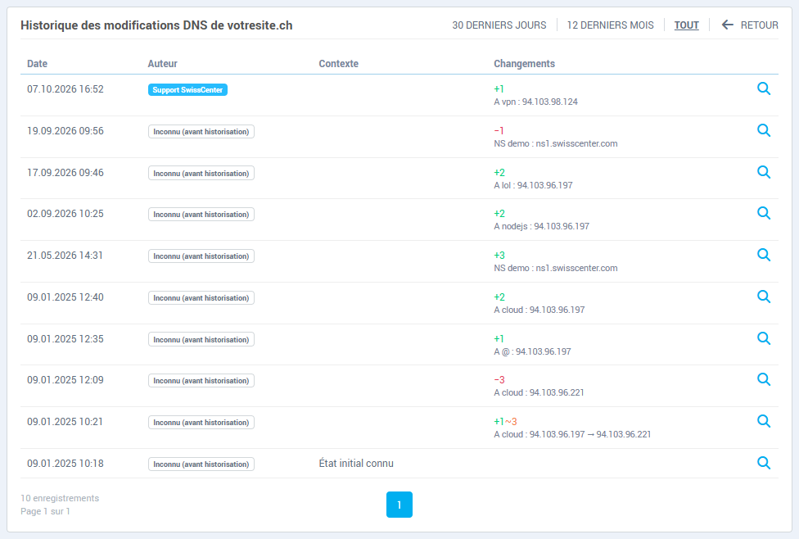
Task: Click the +1~3 change count
Action: (505, 422)
